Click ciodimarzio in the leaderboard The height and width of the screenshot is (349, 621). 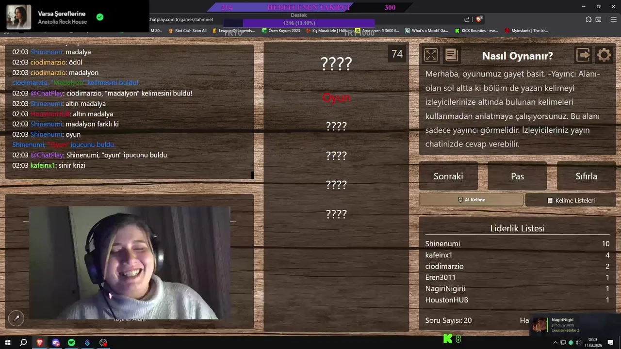pos(444,266)
